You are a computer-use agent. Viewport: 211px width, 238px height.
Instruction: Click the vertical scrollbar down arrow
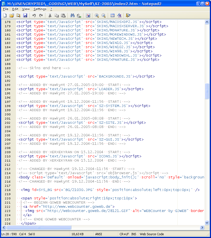pyautogui.click(x=207, y=223)
